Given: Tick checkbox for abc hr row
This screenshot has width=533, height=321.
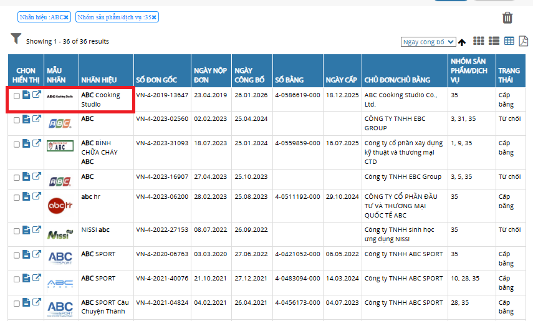Looking at the screenshot, I should click(16, 198).
